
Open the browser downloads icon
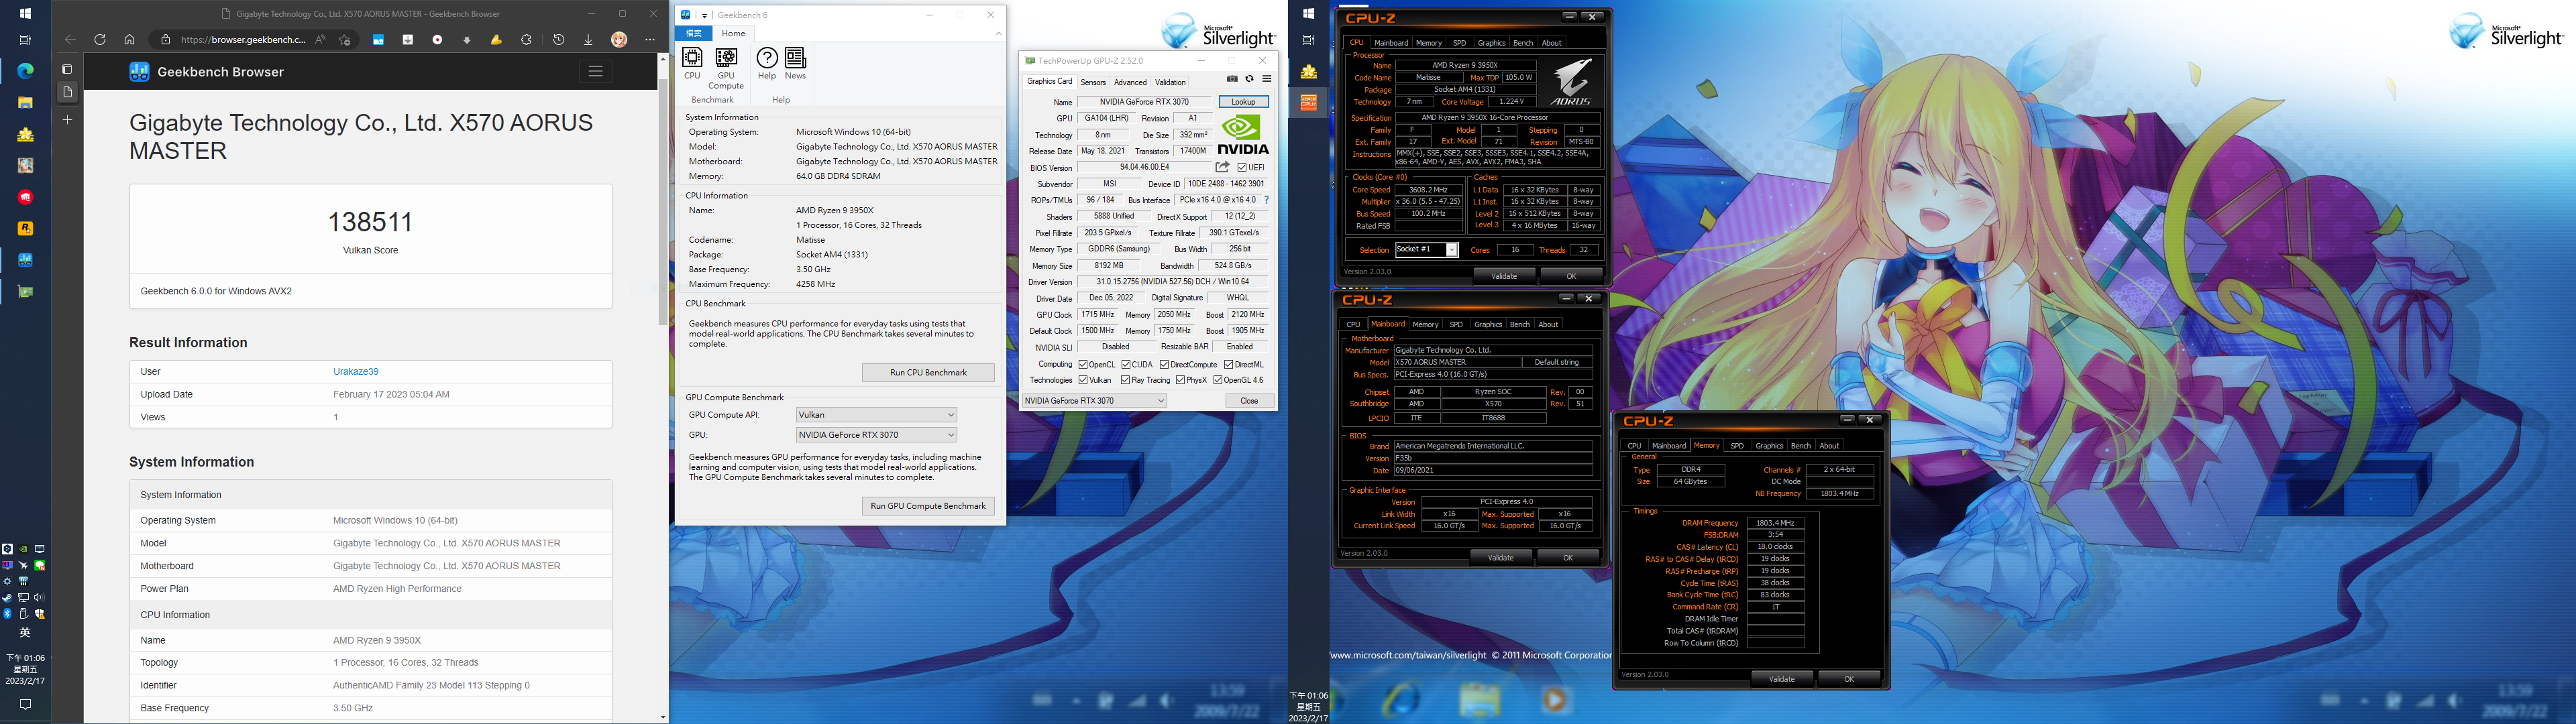588,40
